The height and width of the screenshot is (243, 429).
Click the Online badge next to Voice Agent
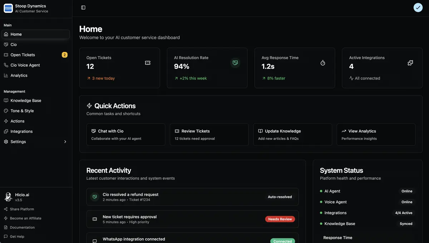(407, 202)
